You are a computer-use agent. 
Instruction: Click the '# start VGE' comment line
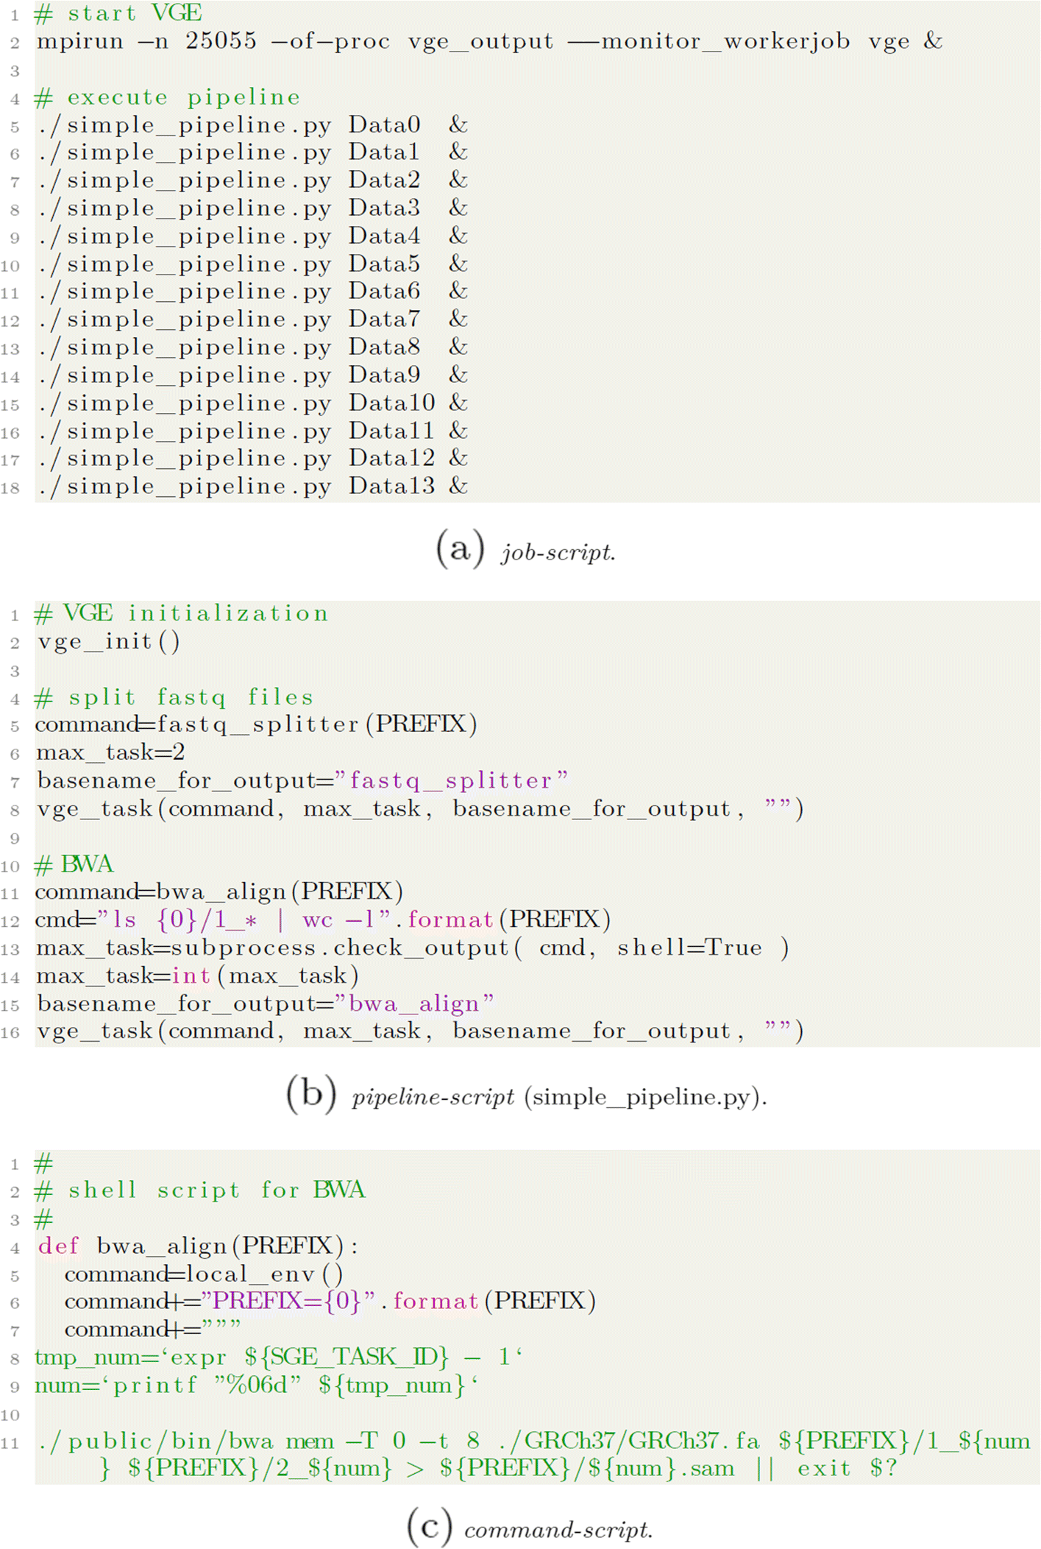(118, 13)
